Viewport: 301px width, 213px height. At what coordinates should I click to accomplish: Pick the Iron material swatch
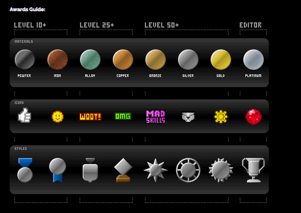point(58,59)
